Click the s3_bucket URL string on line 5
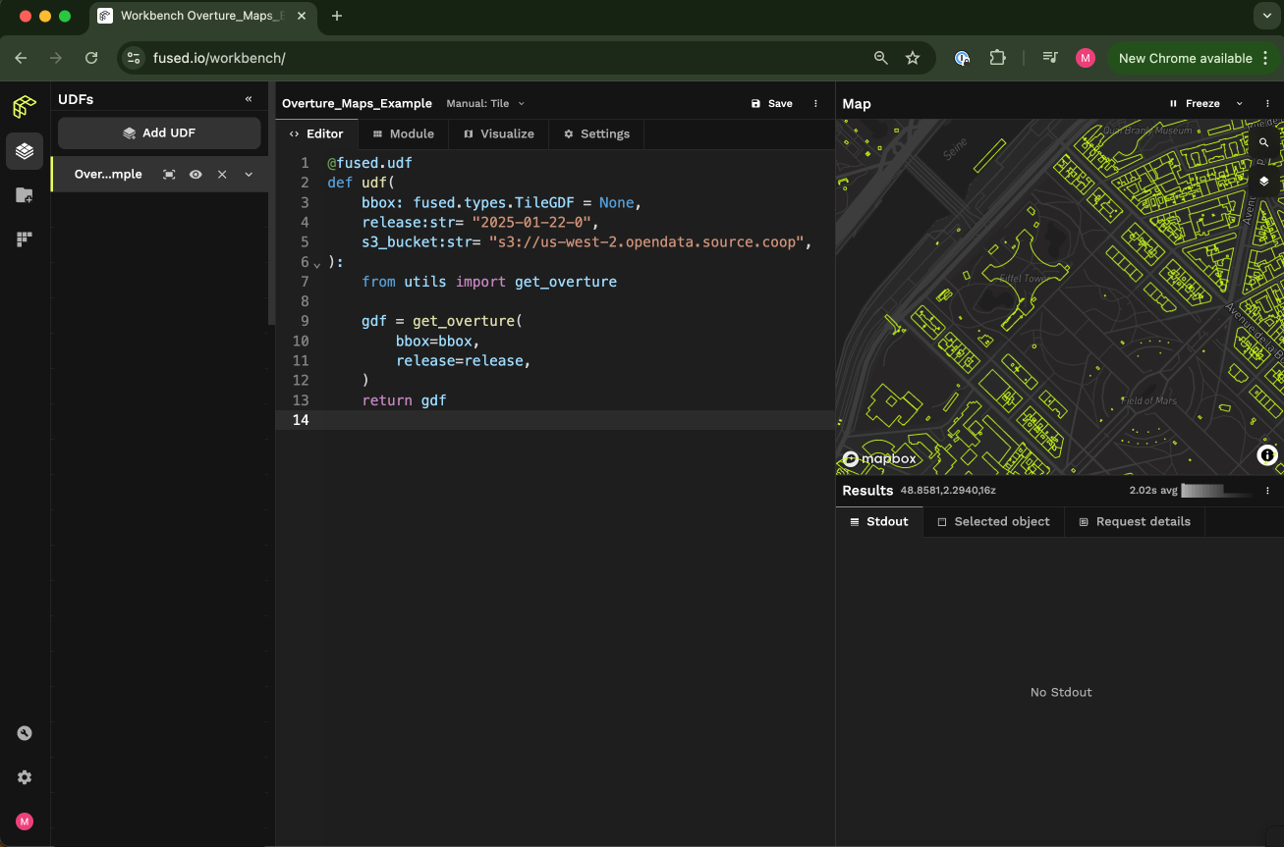1284x847 pixels. click(645, 242)
